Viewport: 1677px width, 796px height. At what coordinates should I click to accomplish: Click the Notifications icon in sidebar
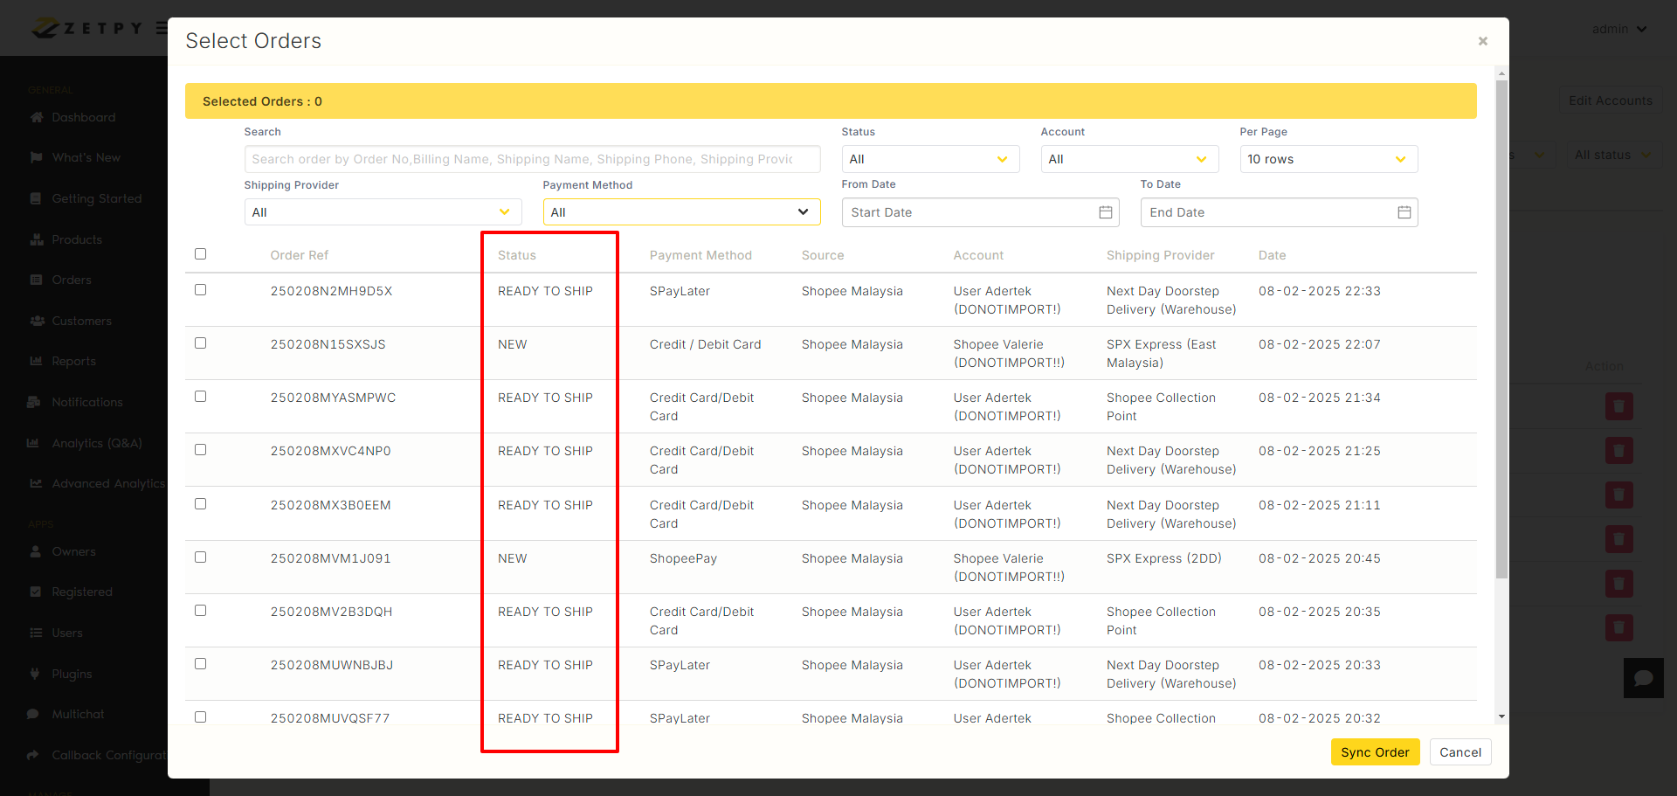click(x=35, y=402)
